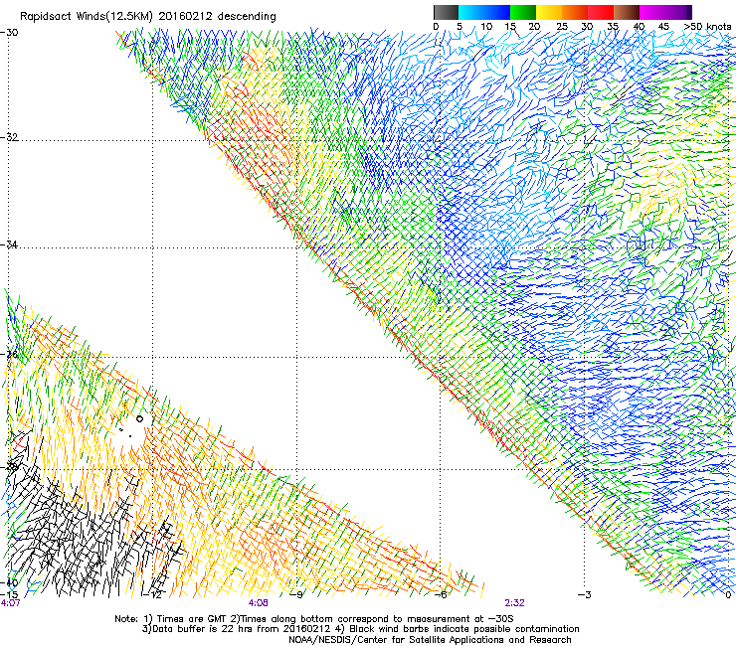This screenshot has width=736, height=646.
Task: Click the Rapidscat Winds 20160212 descending title
Action: [148, 17]
